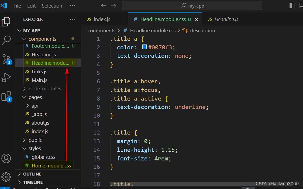This screenshot has height=189, width=303.
Task: Switch to the Headline.js tab
Action: (226, 19)
